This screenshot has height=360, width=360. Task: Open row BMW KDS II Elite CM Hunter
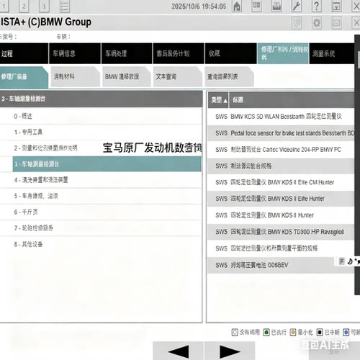click(x=281, y=182)
